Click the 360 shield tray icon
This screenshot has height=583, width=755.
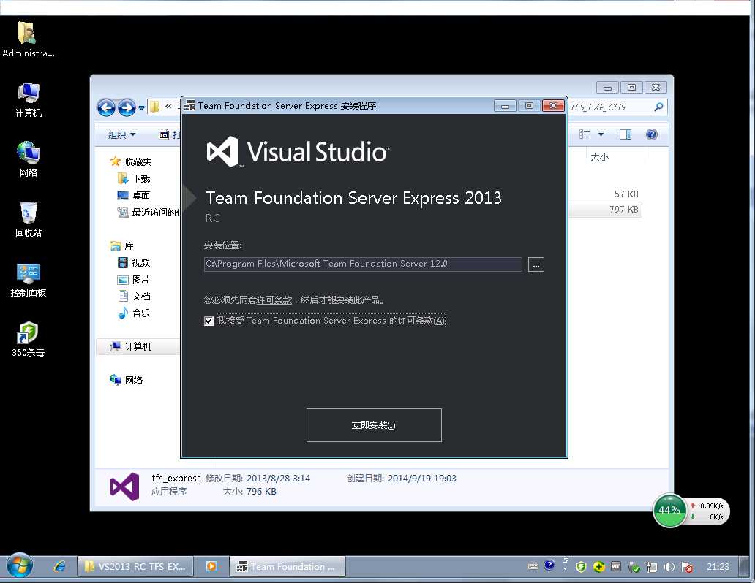coord(581,567)
